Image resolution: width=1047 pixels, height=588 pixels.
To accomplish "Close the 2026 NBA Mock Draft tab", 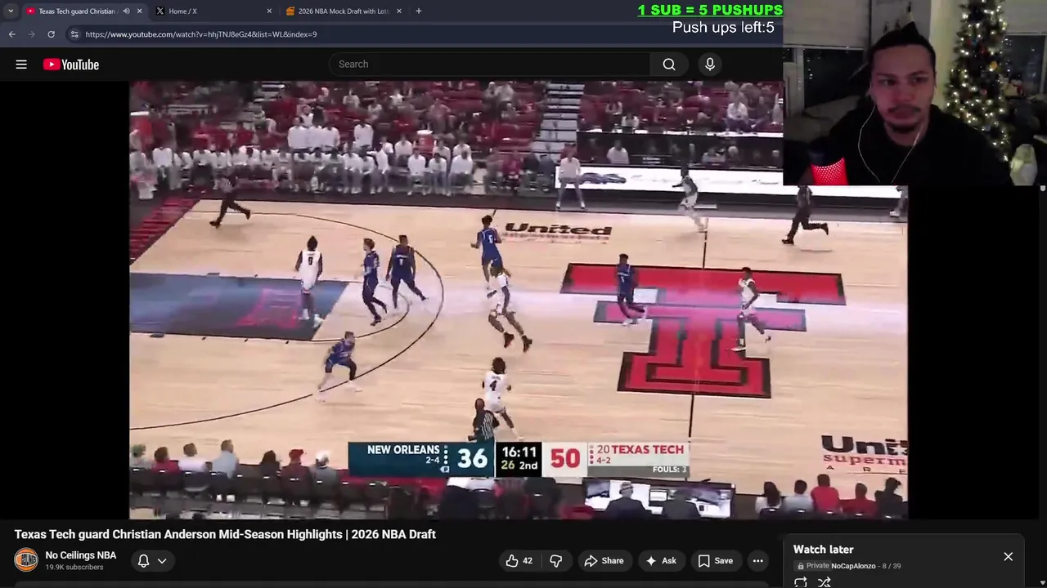I will [x=399, y=11].
